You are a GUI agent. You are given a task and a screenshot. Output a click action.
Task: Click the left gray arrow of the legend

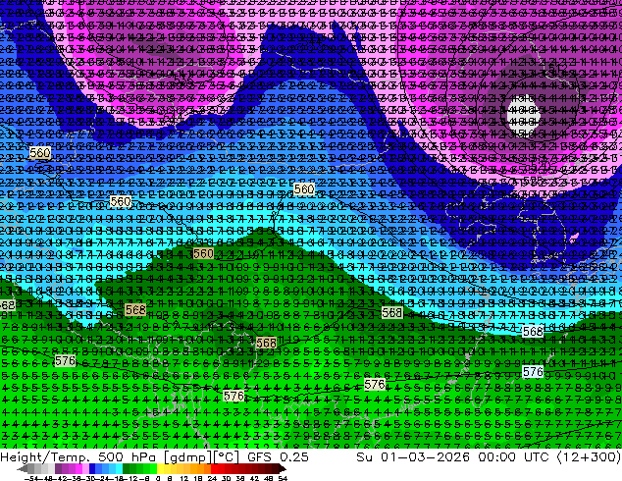click(x=23, y=469)
